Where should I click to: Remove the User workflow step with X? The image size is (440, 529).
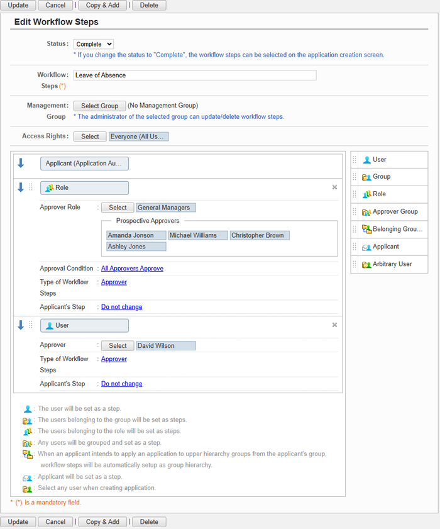click(x=334, y=325)
